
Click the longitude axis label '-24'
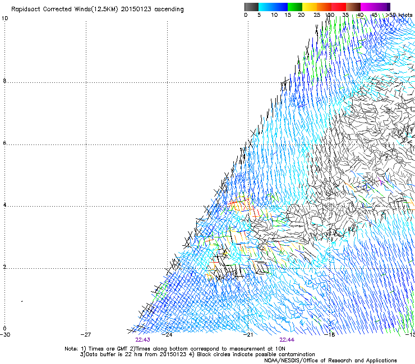[x=167, y=335]
